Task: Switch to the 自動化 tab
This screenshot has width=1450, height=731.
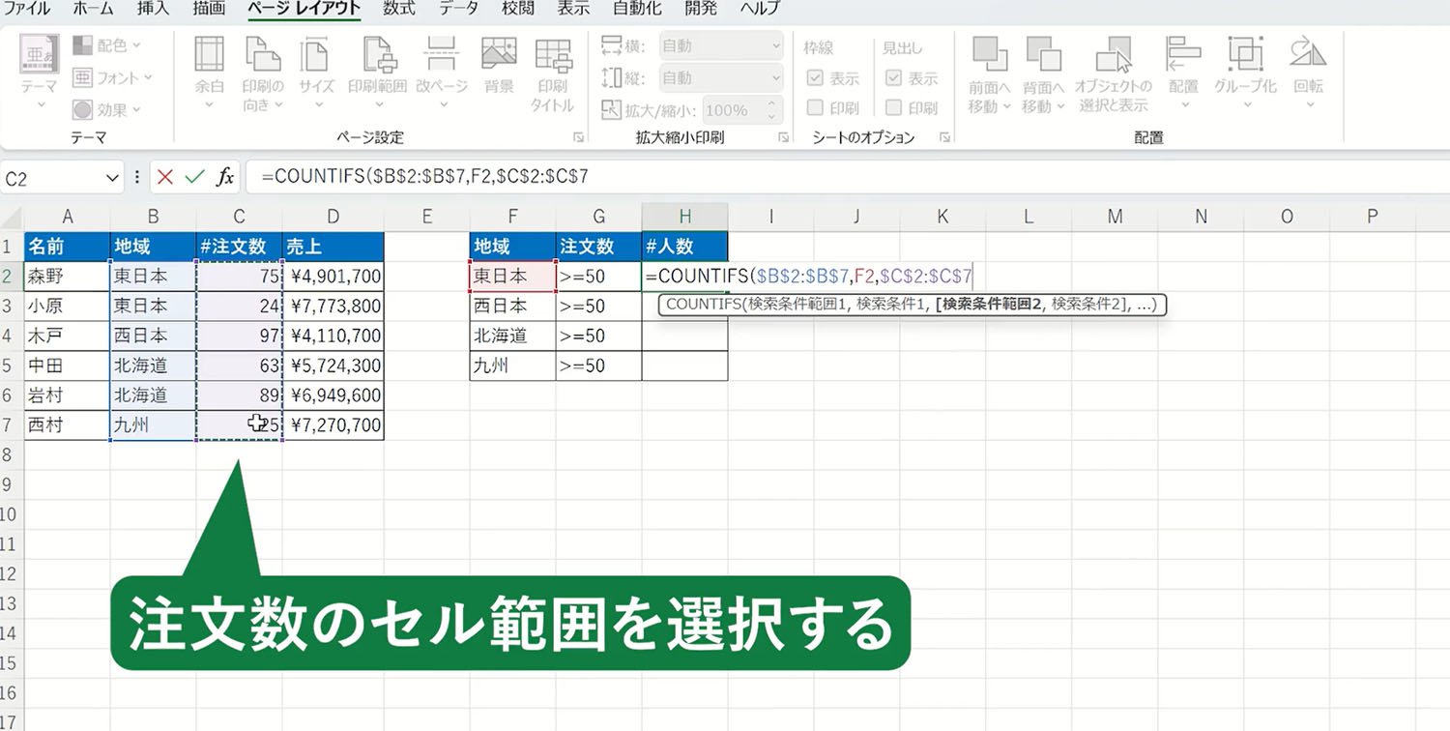Action: coord(638,9)
